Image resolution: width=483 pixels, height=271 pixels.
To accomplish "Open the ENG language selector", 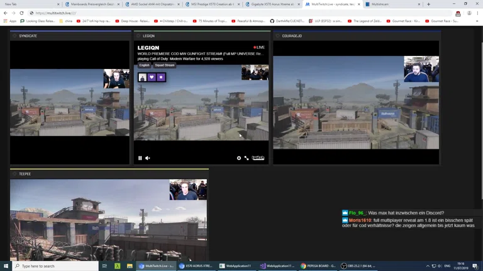I will 447,266.
